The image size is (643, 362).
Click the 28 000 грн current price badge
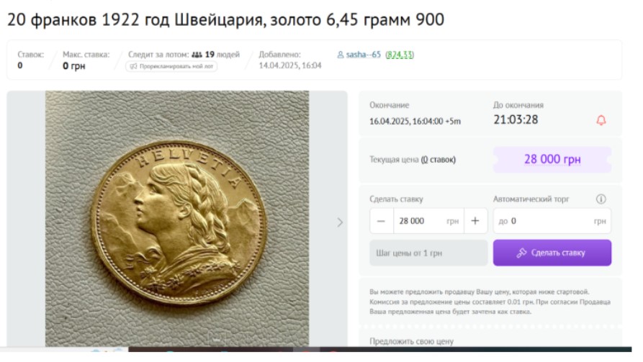point(552,160)
